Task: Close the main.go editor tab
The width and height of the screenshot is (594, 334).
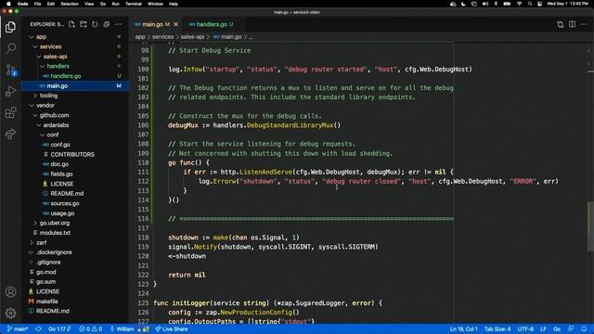Action: [x=175, y=24]
